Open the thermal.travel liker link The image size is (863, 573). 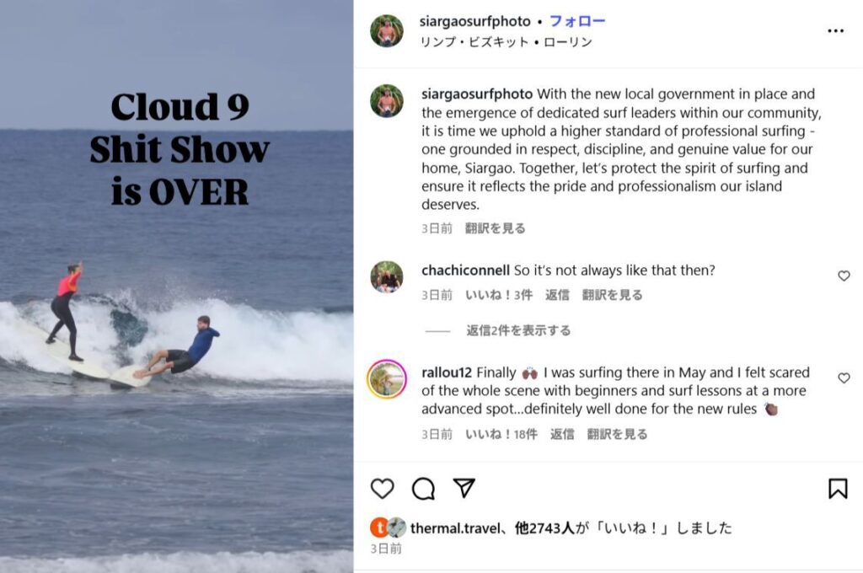(x=454, y=528)
